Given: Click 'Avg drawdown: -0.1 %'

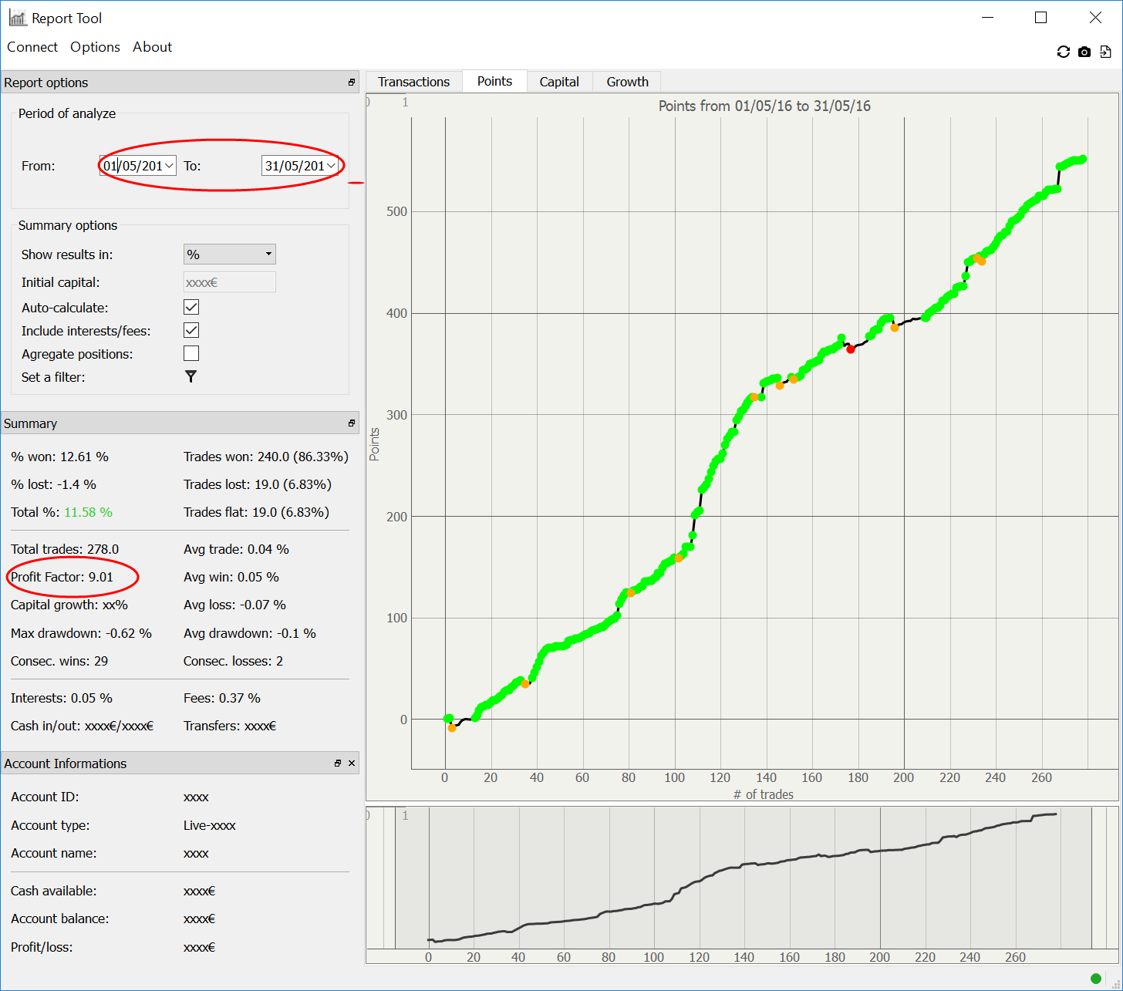Looking at the screenshot, I should point(250,633).
